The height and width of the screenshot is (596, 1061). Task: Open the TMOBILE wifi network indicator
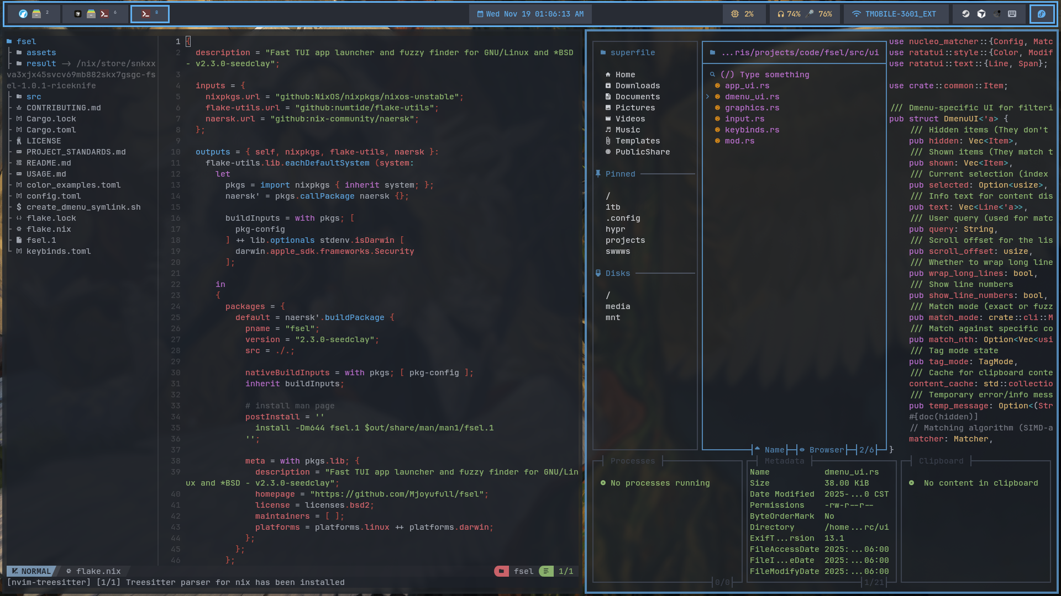pos(894,14)
